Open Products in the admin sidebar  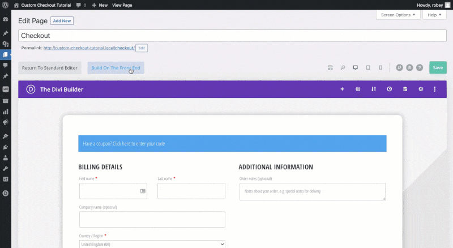point(5,101)
